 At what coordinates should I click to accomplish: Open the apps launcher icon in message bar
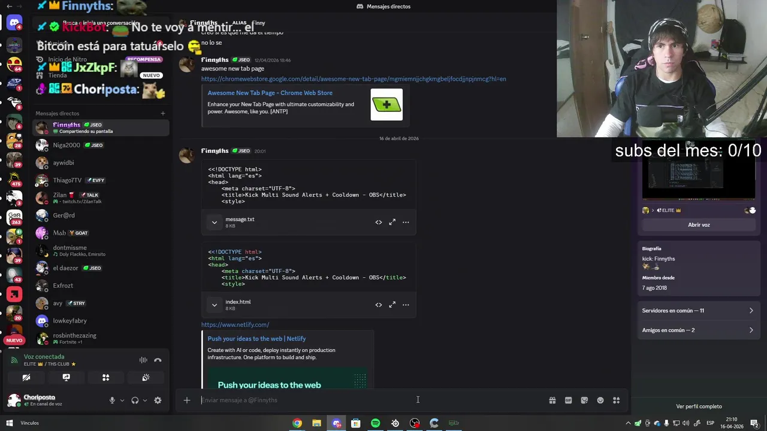click(x=616, y=400)
